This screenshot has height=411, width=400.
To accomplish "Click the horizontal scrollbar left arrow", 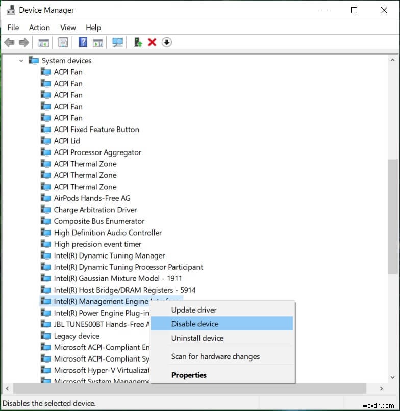I will pyautogui.click(x=7, y=388).
